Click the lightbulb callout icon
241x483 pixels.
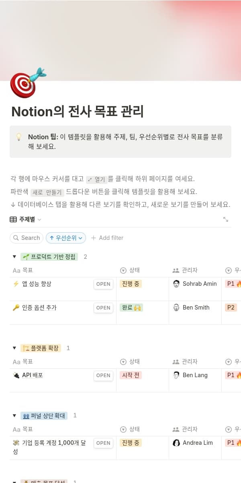coord(18,137)
